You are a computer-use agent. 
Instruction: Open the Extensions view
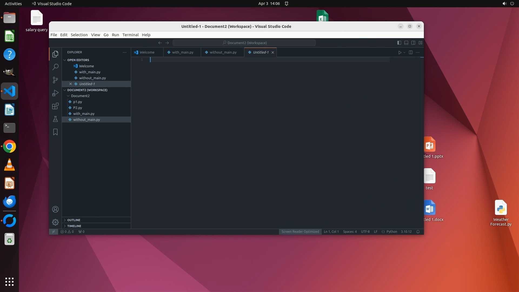(x=55, y=106)
